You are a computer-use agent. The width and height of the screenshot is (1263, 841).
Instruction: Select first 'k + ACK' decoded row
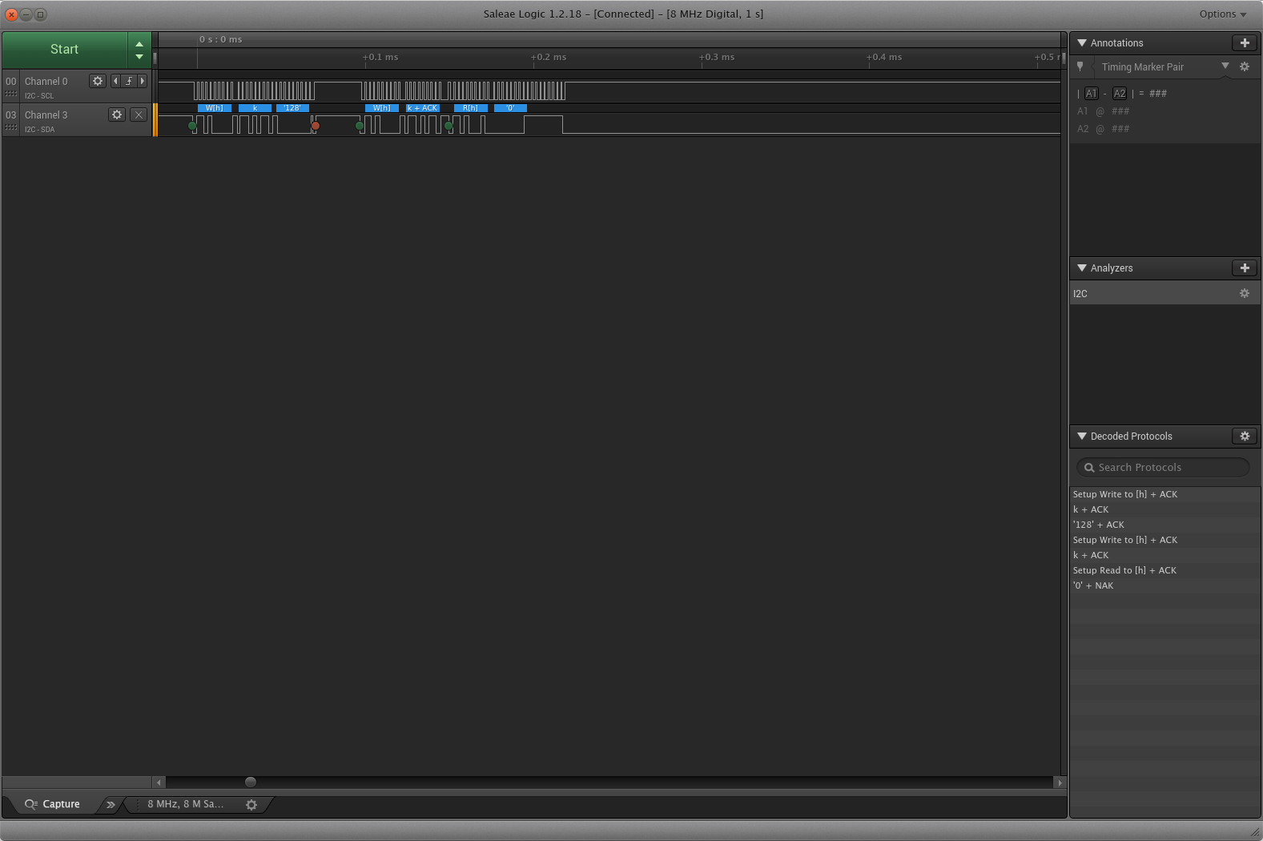1165,510
